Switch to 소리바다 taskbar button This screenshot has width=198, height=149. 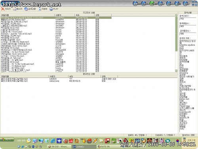click(x=84, y=147)
